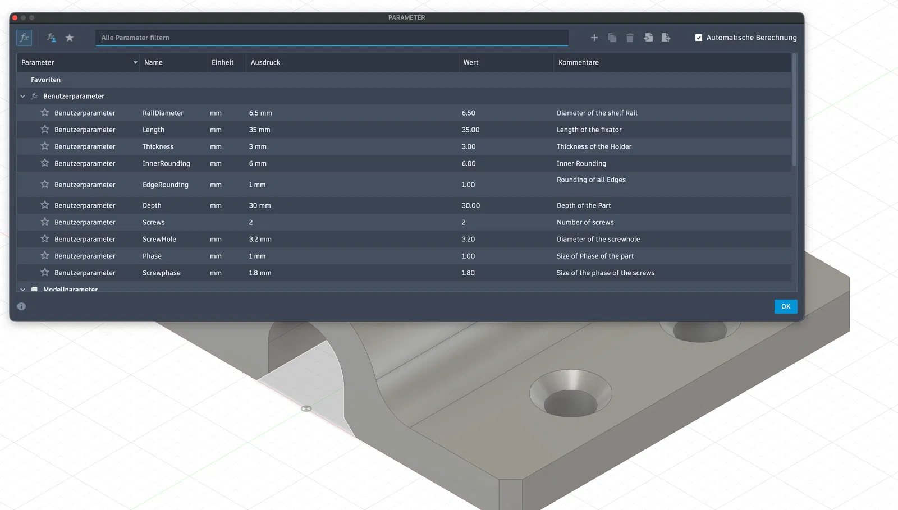The height and width of the screenshot is (510, 898).
Task: Click the expression 3.2 mm cell
Action: (x=260, y=239)
